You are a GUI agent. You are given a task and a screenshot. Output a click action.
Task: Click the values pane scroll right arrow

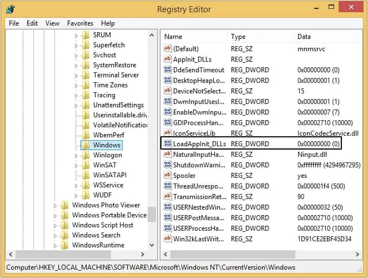coord(357,254)
